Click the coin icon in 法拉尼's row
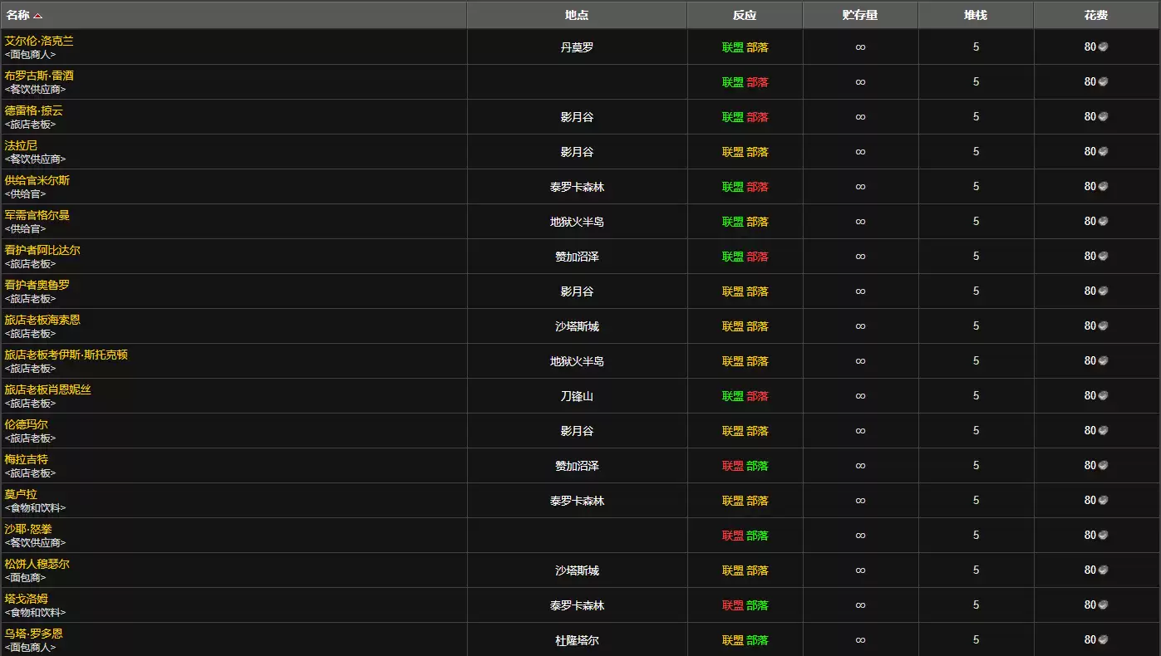 pyautogui.click(x=1105, y=151)
